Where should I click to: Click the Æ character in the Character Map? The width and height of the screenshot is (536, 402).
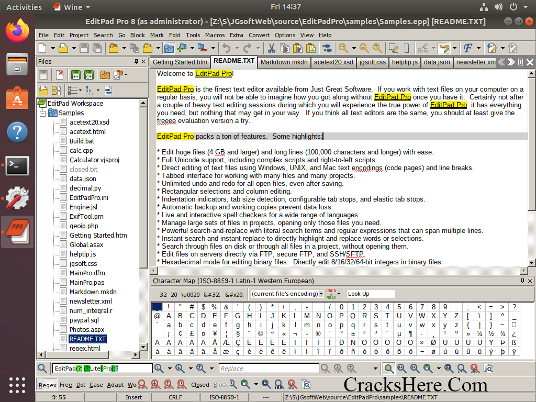tap(226, 342)
